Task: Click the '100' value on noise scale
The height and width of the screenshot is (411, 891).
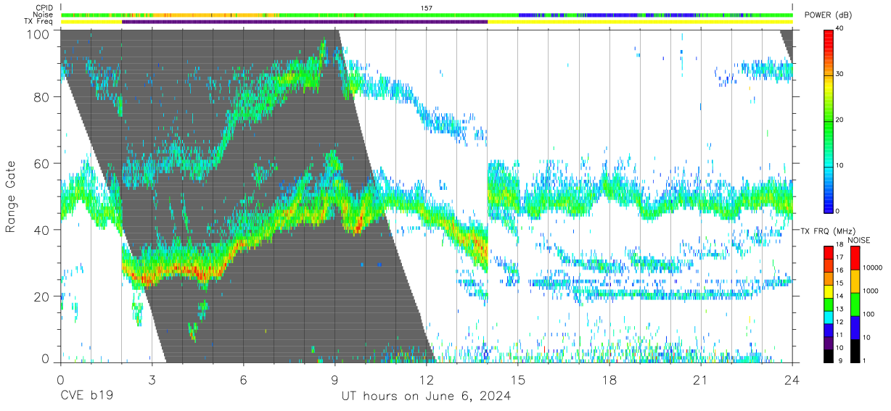Action: tap(869, 314)
